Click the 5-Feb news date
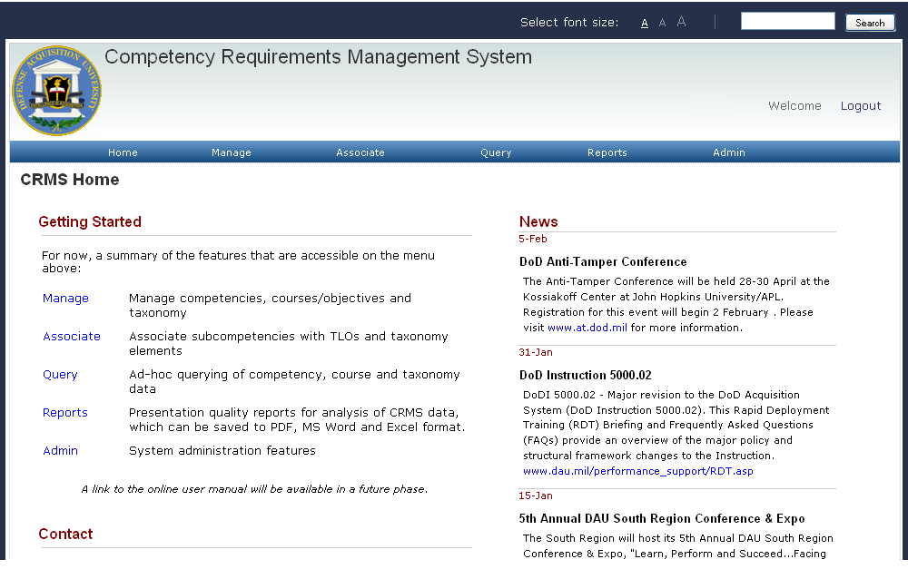Image resolution: width=908 pixels, height=579 pixels. (x=533, y=239)
